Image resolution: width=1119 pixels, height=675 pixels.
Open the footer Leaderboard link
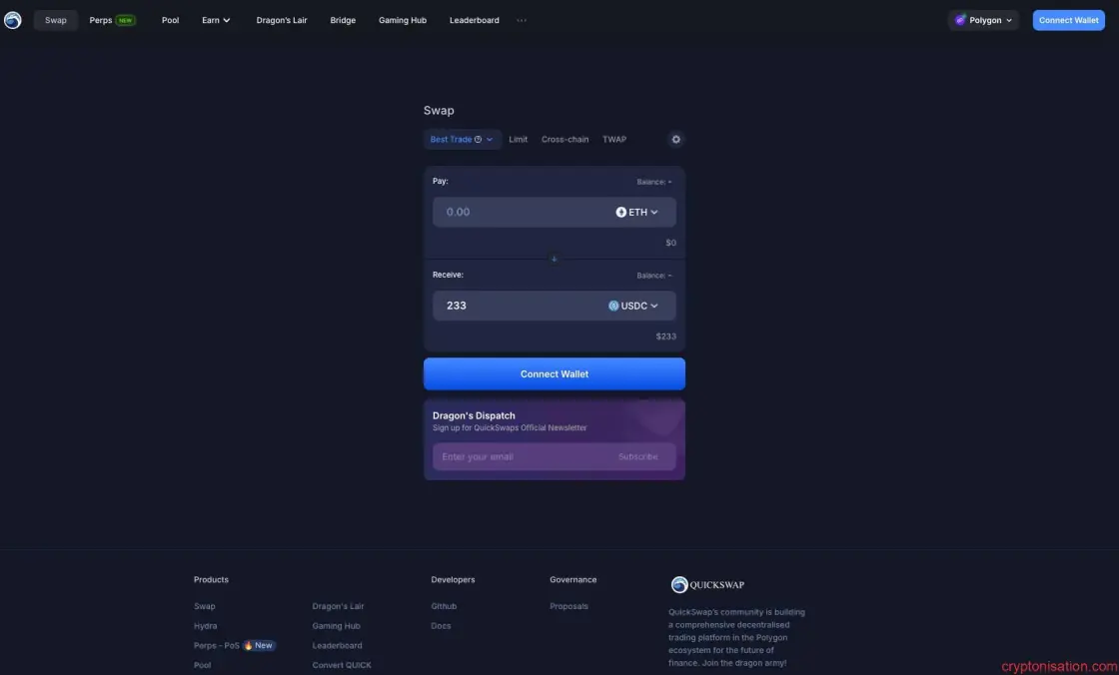tap(337, 645)
